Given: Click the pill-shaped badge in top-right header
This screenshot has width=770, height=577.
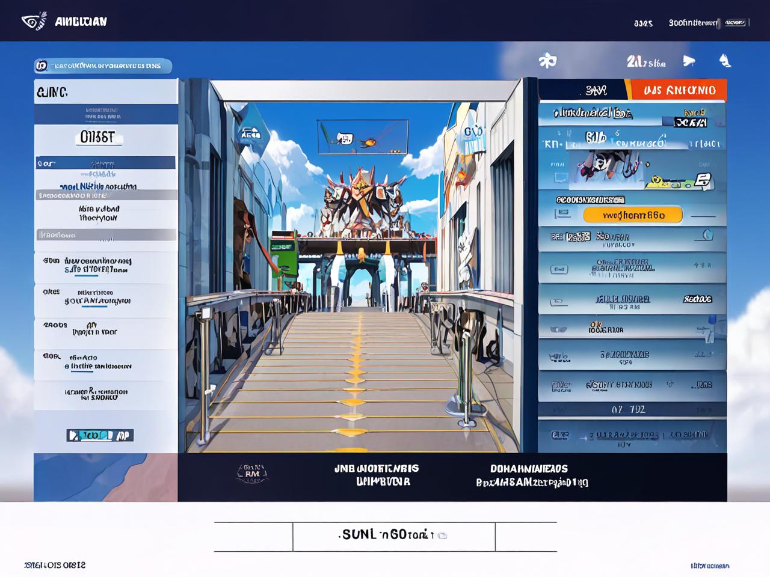Looking at the screenshot, I should 735,23.
